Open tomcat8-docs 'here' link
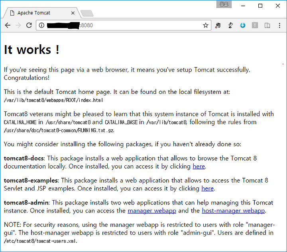The image size is (287, 252). (199, 167)
